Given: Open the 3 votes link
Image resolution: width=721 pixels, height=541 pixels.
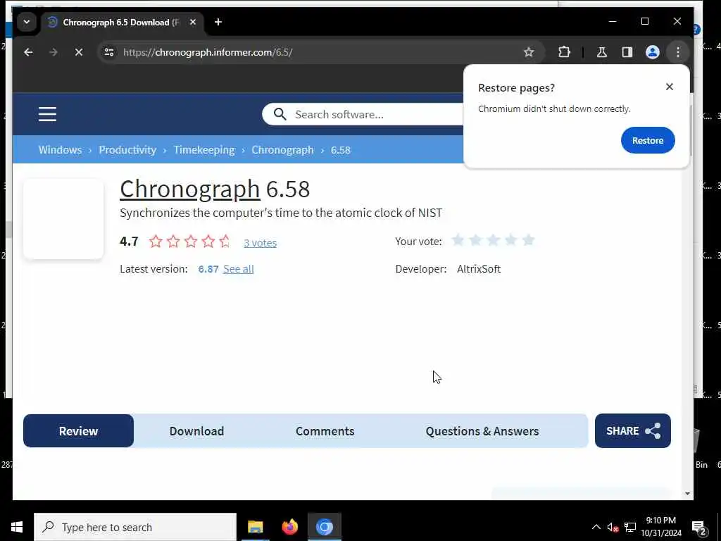Looking at the screenshot, I should pyautogui.click(x=261, y=243).
